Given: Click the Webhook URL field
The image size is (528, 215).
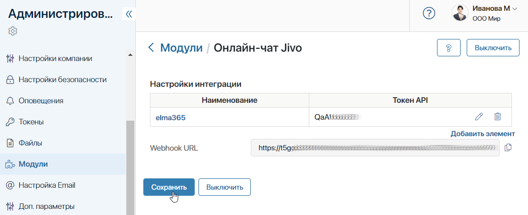Looking at the screenshot, I should [375, 147].
